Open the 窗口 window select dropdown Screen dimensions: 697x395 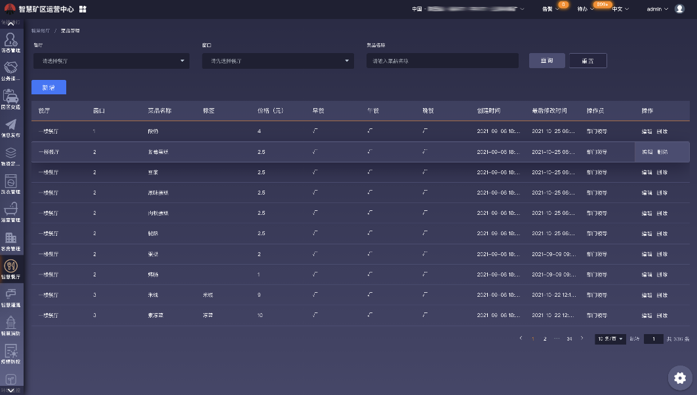pos(278,61)
